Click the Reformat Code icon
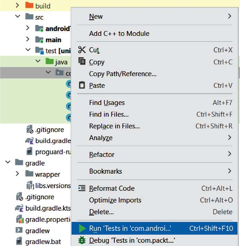 click(x=82, y=188)
